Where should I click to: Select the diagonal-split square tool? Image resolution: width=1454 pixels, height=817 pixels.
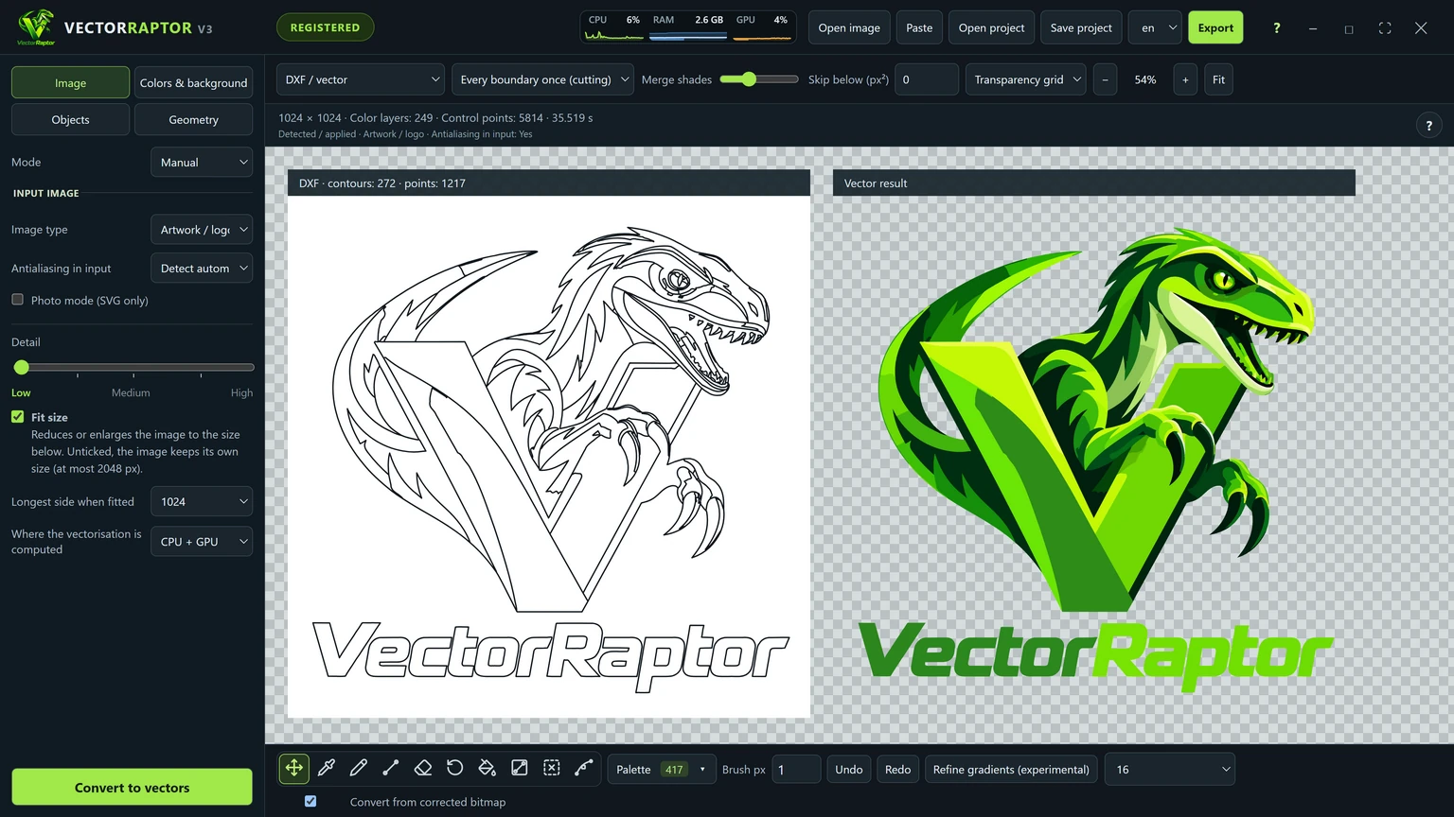pyautogui.click(x=520, y=769)
